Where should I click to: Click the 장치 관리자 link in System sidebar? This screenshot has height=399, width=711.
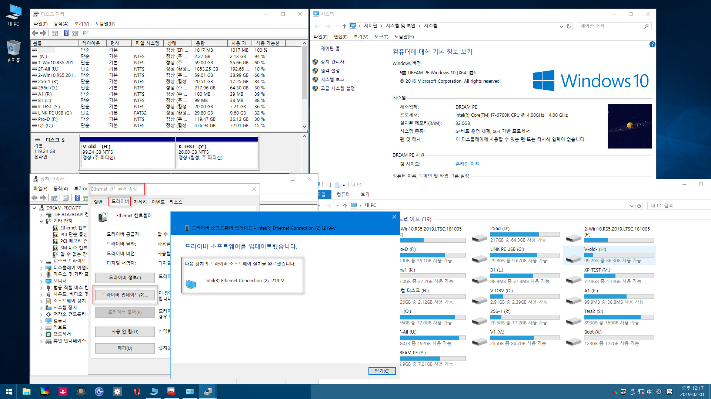332,62
